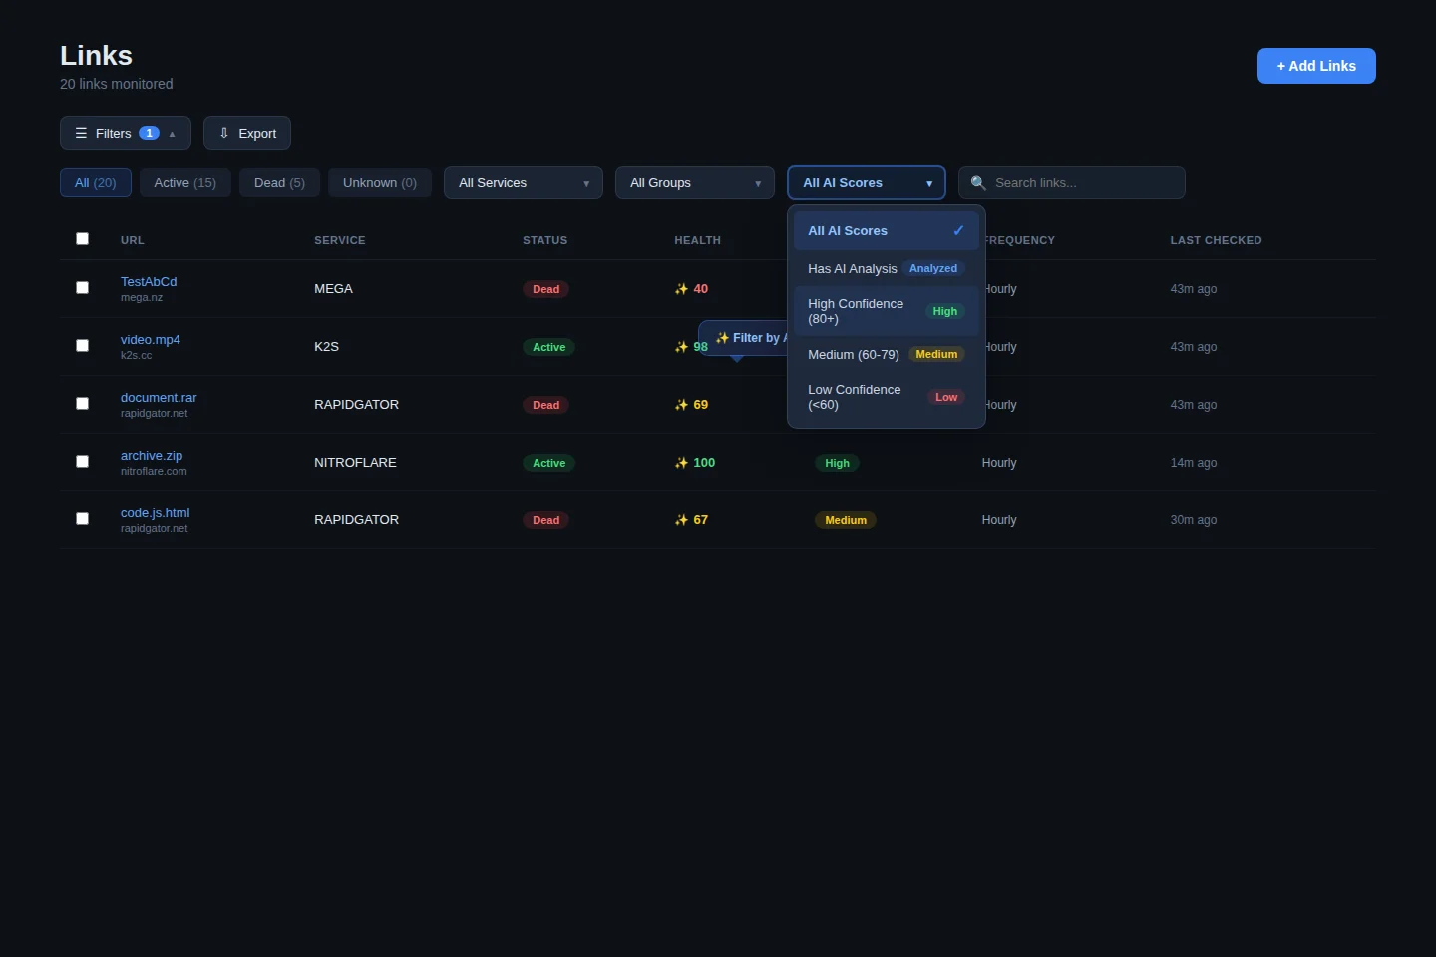The width and height of the screenshot is (1436, 957).
Task: Click the download arrow icon on Export
Action: click(224, 133)
